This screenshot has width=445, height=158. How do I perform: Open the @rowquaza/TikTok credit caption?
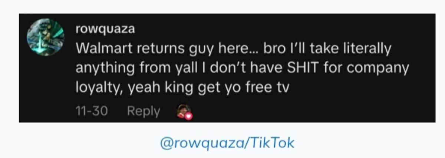pos(227,142)
